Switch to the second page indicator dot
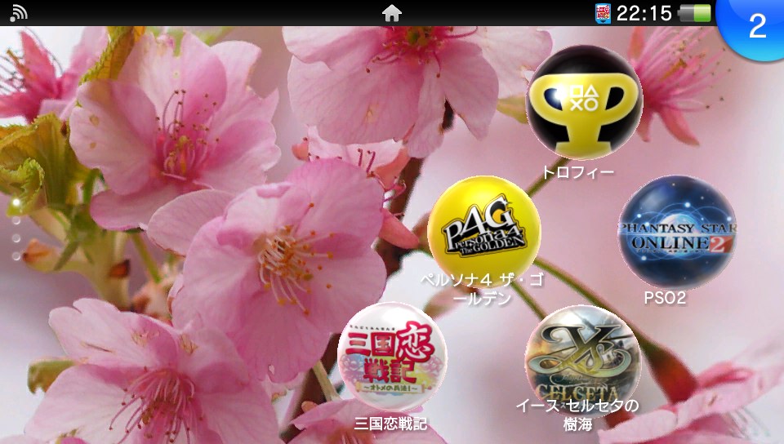The width and height of the screenshot is (784, 444). coord(16,220)
